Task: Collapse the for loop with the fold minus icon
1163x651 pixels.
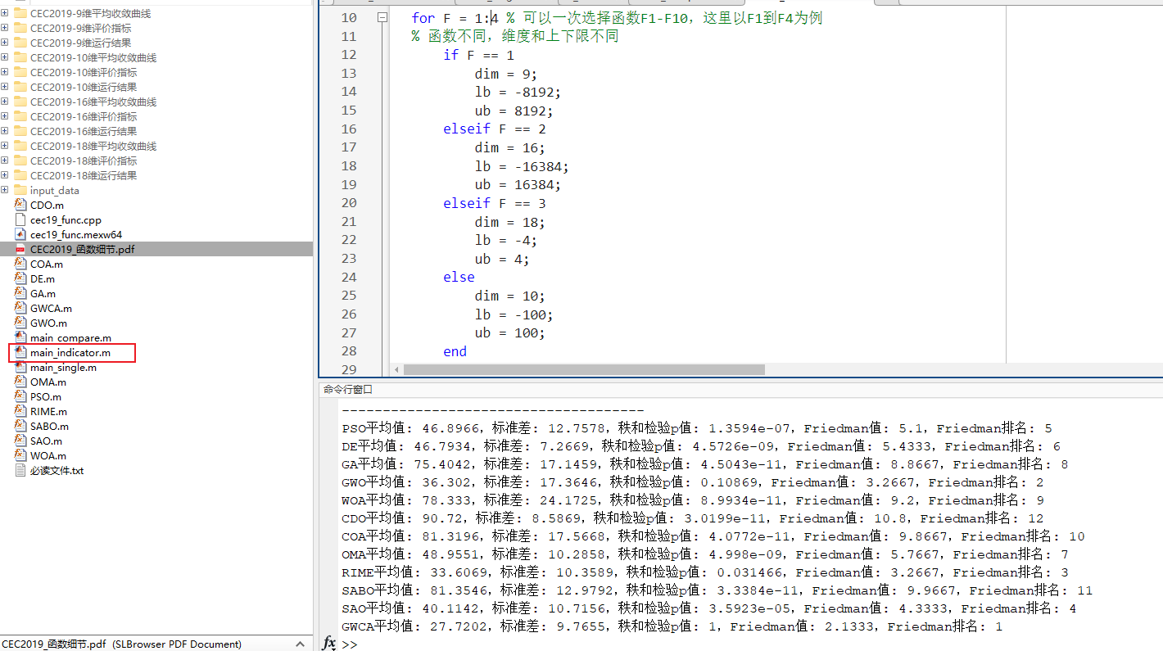Action: tap(382, 17)
